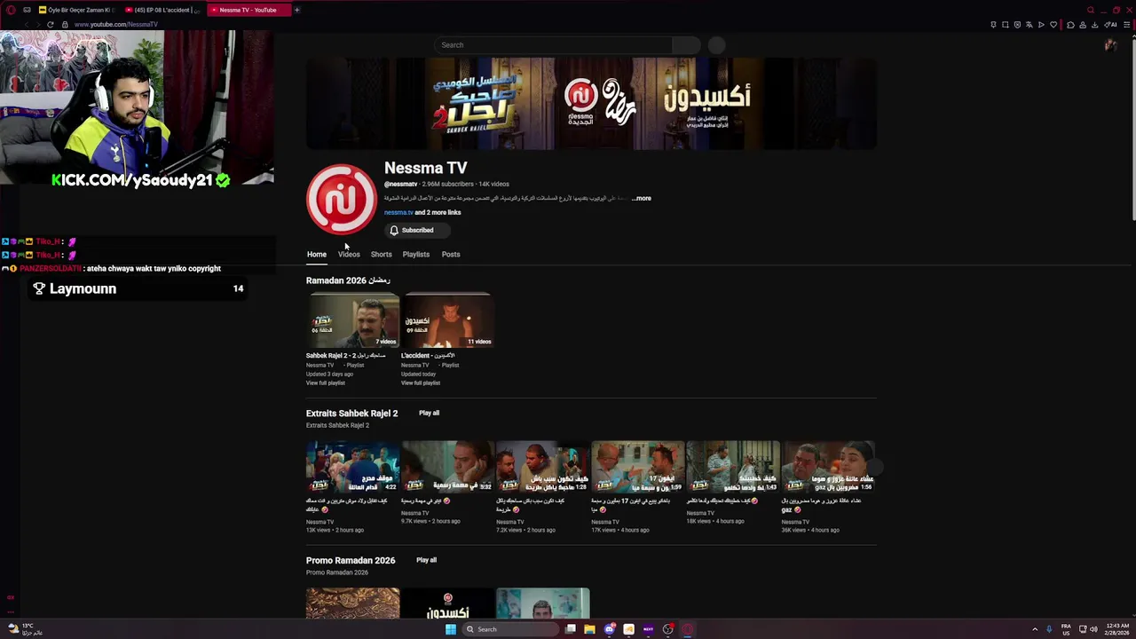Image resolution: width=1136 pixels, height=639 pixels.
Task: View full playlist under Sahbek Rajel 2
Action: (x=326, y=383)
